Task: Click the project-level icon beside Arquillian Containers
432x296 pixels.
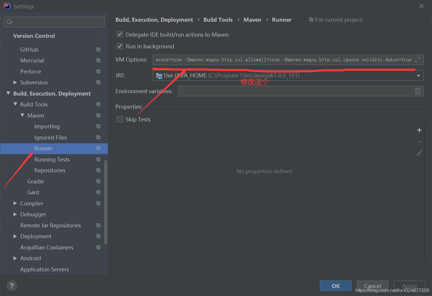Action: (98, 247)
